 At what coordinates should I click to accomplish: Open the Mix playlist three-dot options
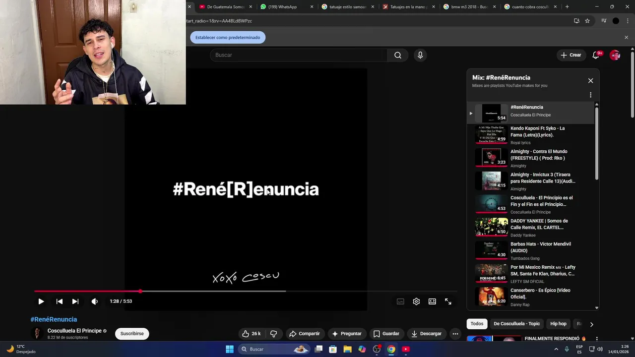[590, 95]
